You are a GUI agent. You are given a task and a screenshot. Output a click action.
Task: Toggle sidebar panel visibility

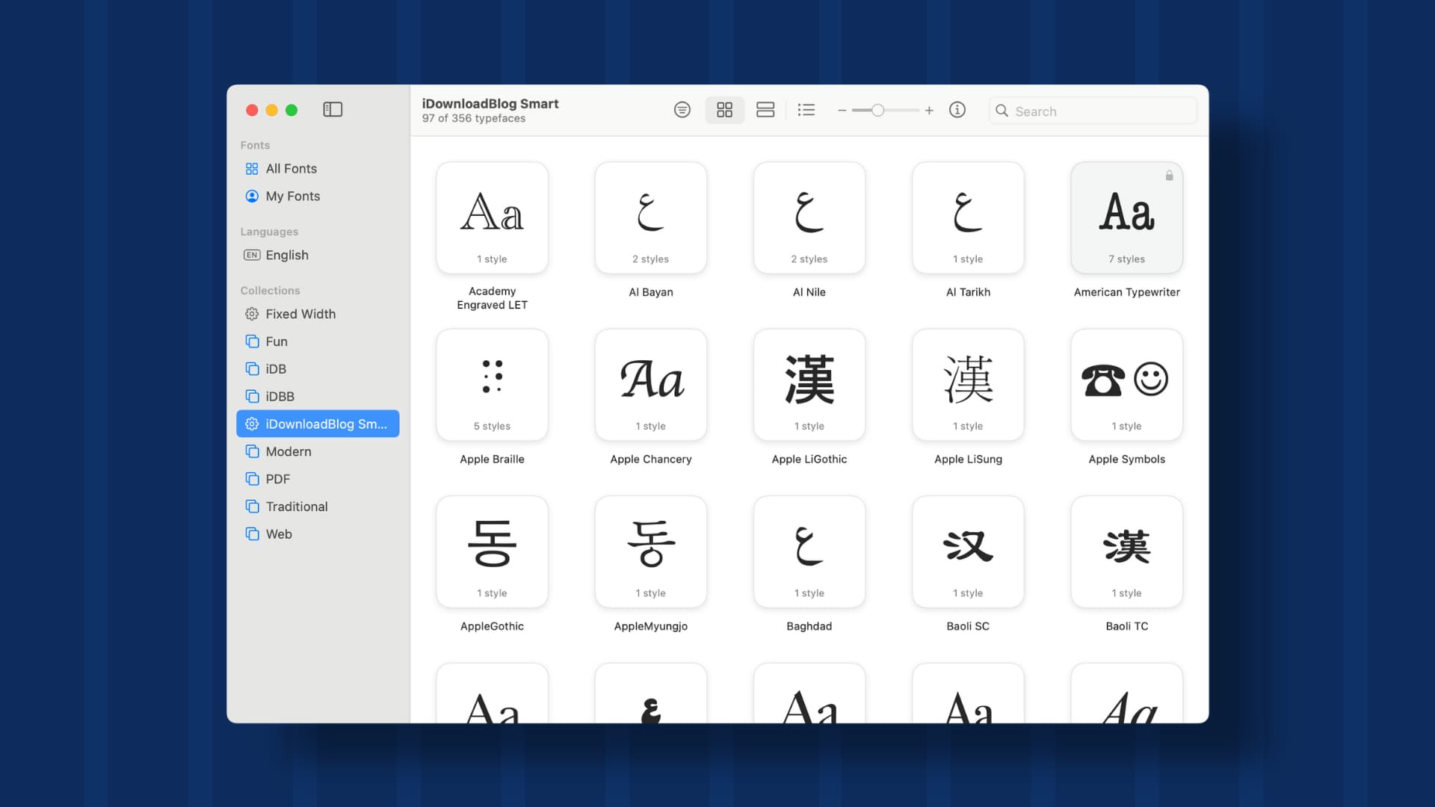(x=333, y=109)
